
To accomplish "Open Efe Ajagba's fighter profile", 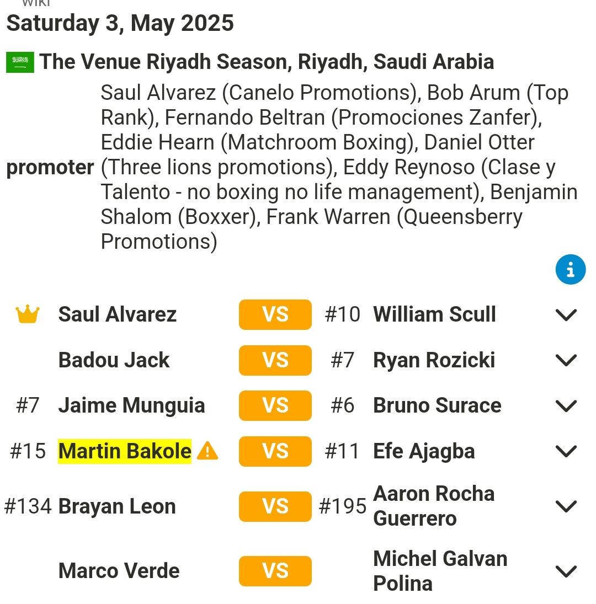I will [x=424, y=451].
